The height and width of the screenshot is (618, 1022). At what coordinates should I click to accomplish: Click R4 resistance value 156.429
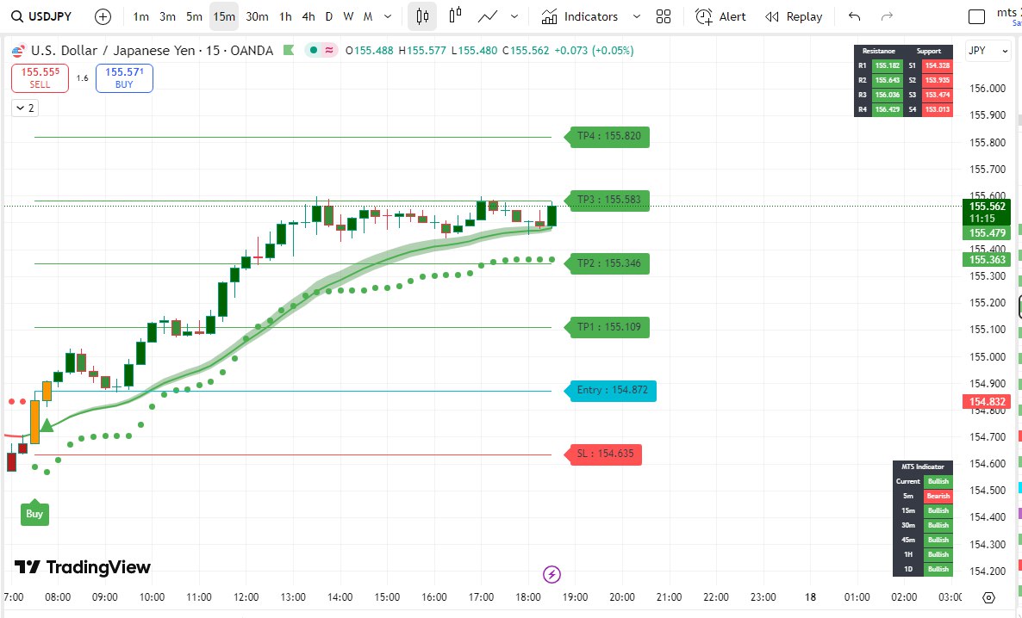pos(887,109)
